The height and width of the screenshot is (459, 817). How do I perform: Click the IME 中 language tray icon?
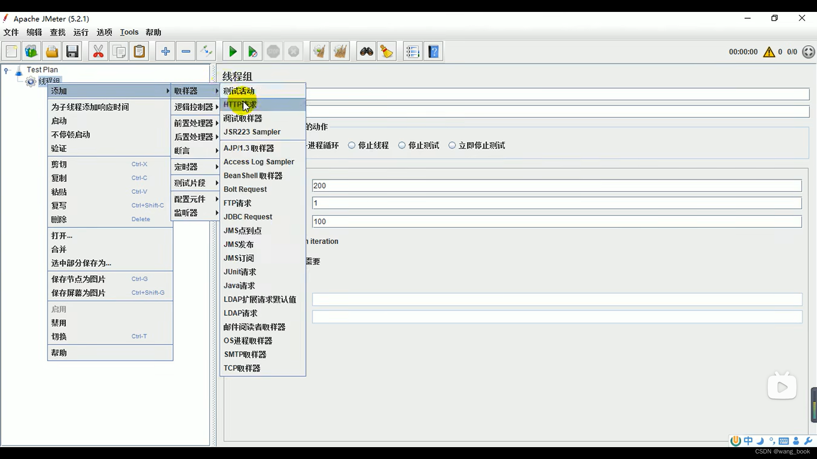[x=748, y=441]
